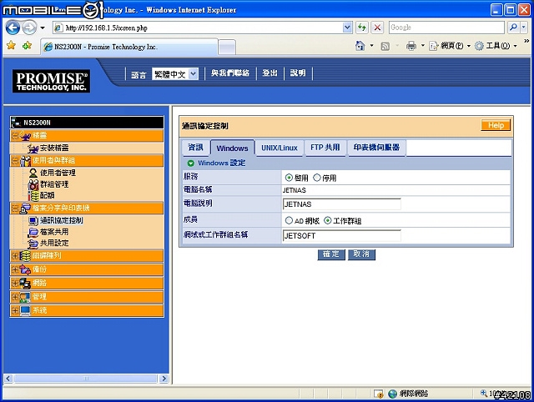Disable the Windows service 停用 radio
The image size is (534, 402).
click(x=317, y=178)
